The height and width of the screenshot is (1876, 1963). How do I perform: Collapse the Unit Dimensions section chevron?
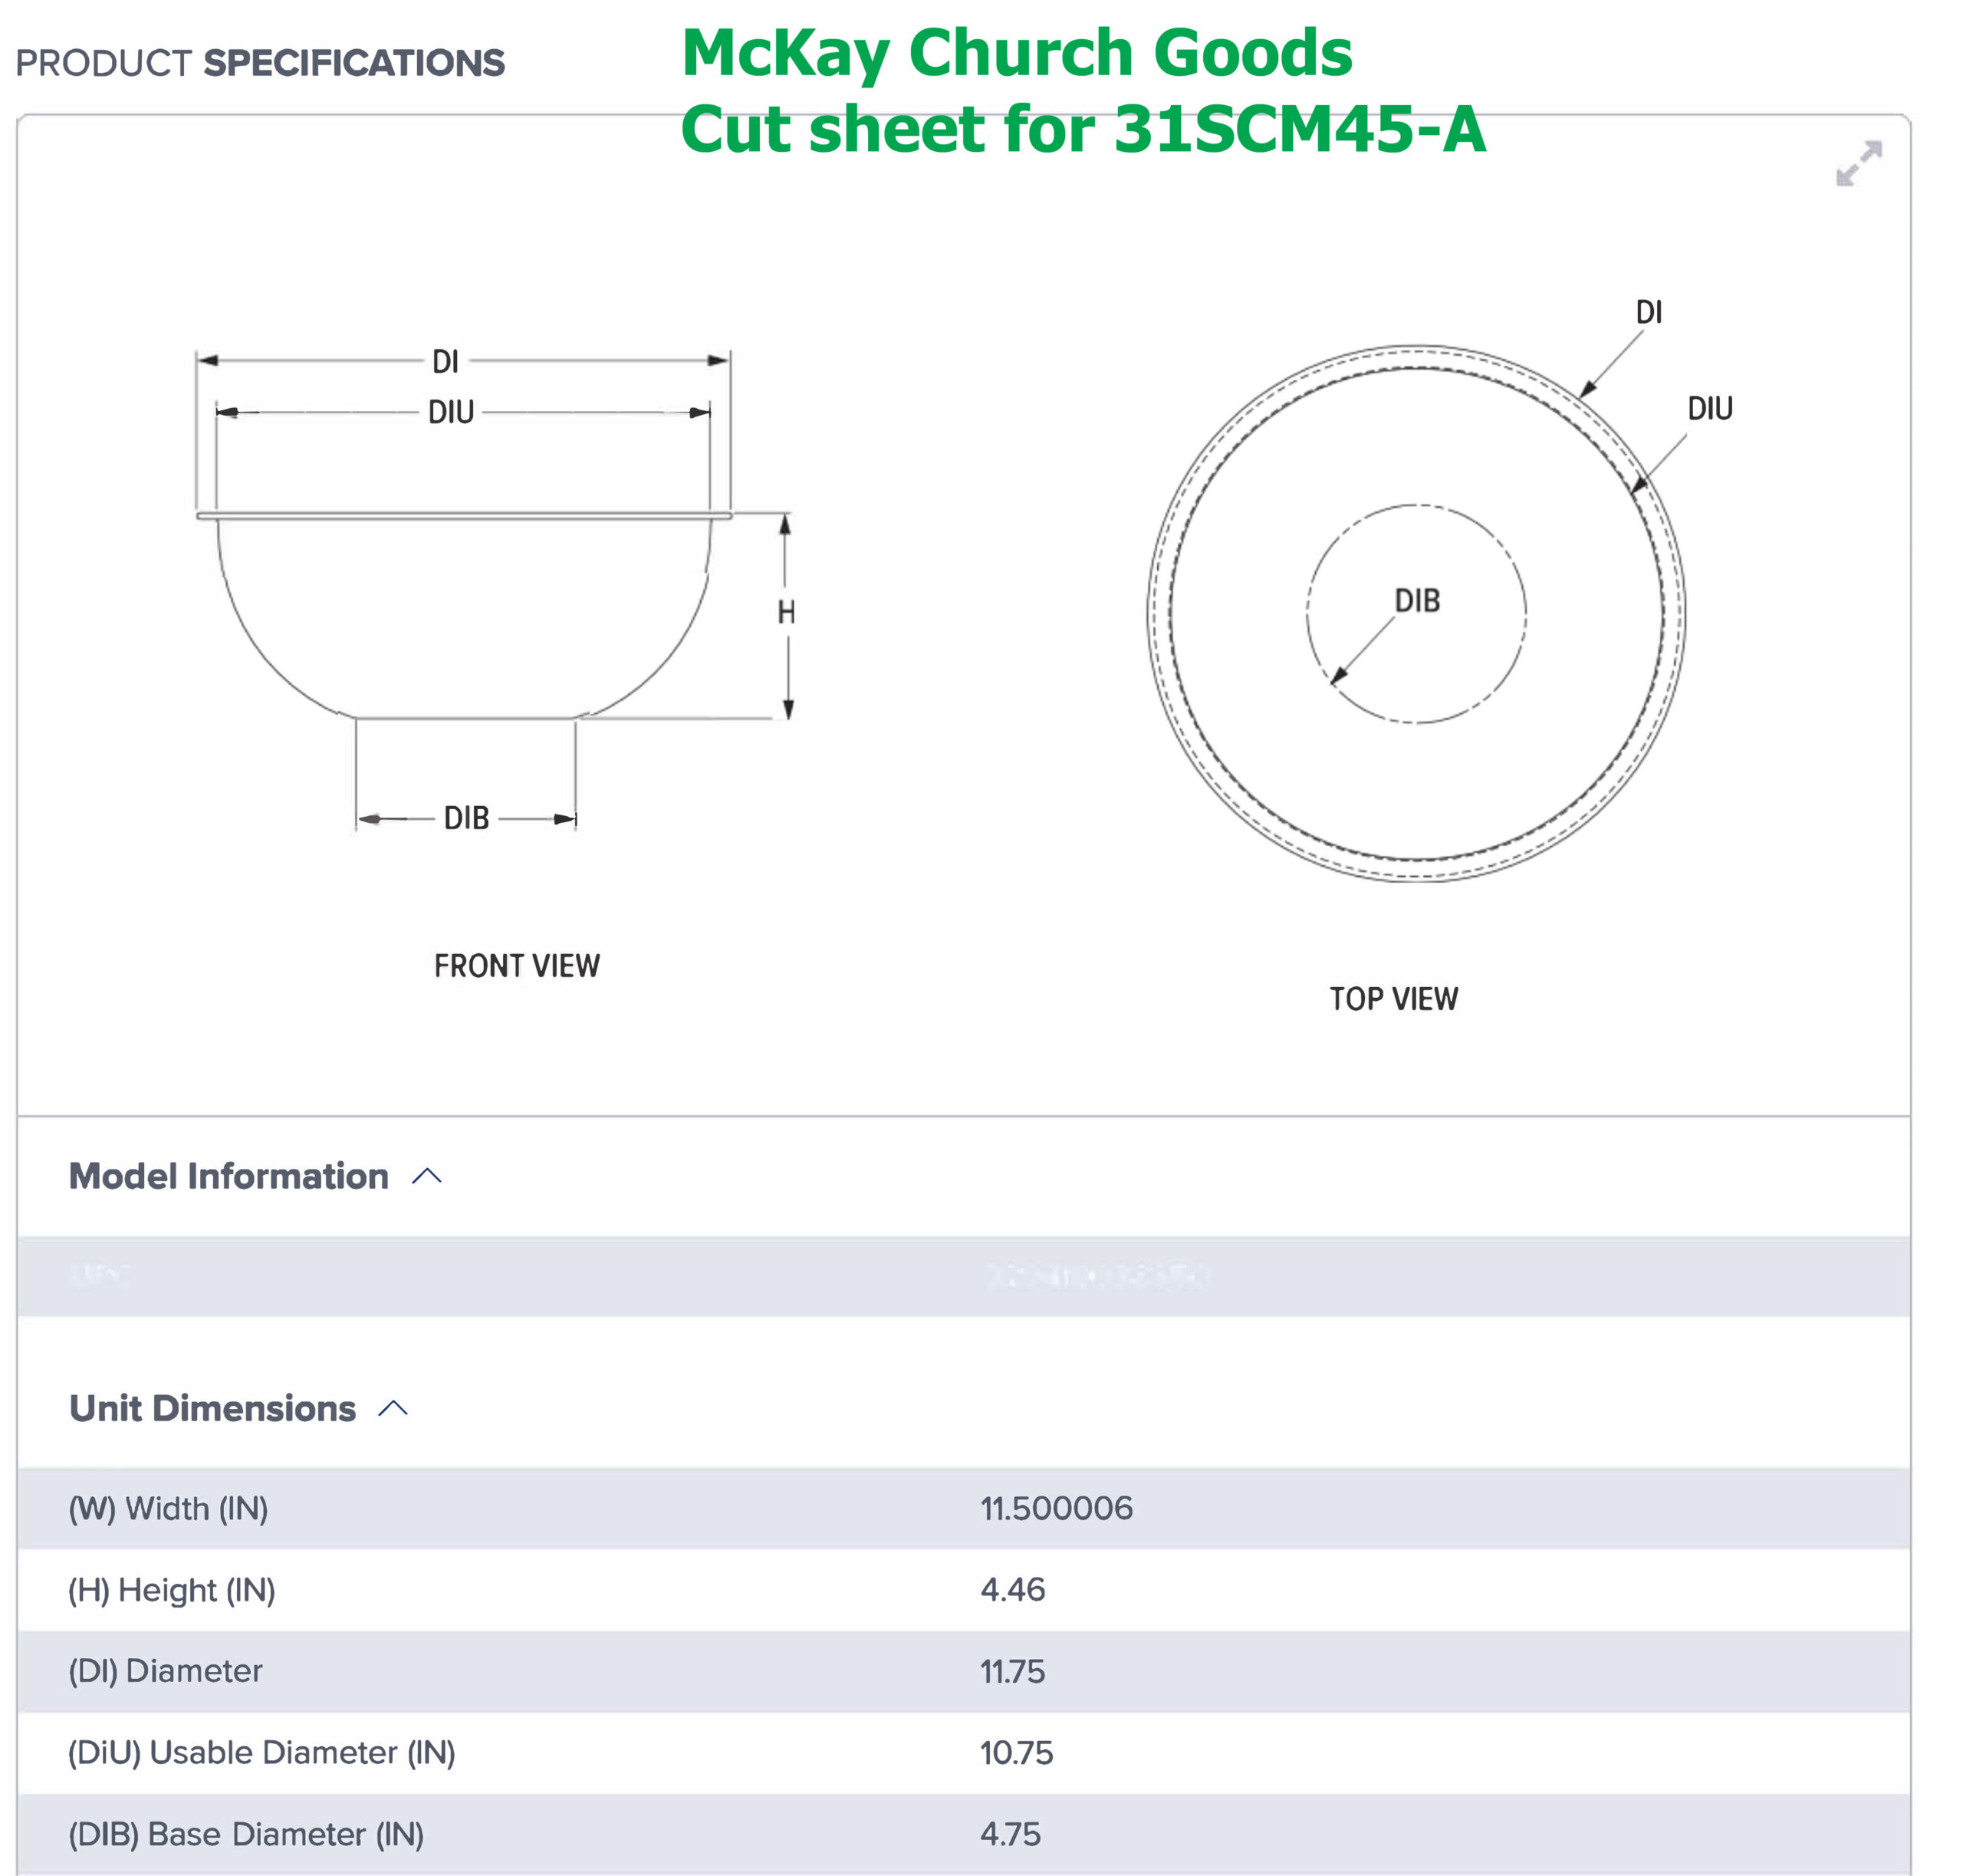click(393, 1408)
